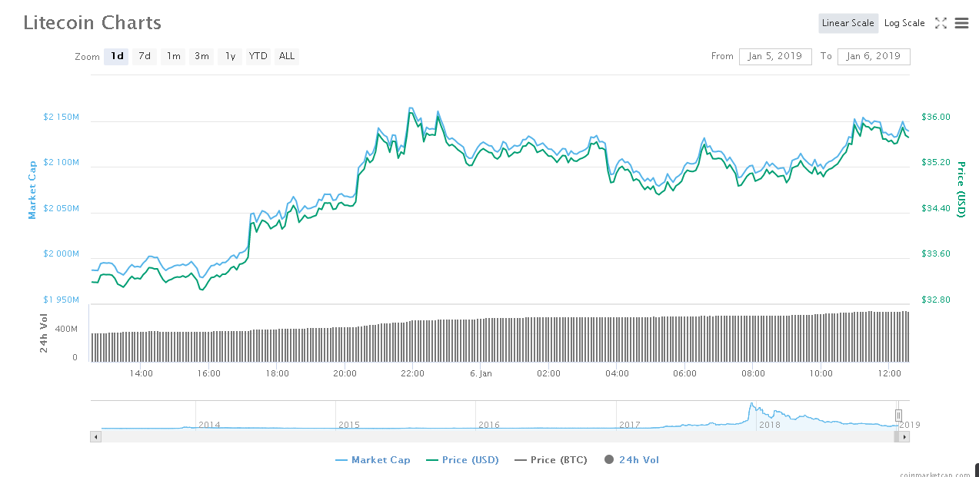Toggle Price (BTC) series in legend
979x477 pixels.
point(551,460)
